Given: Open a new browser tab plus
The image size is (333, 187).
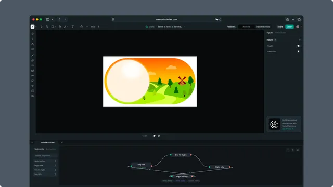Looking at the screenshot, I should tap(293, 19).
